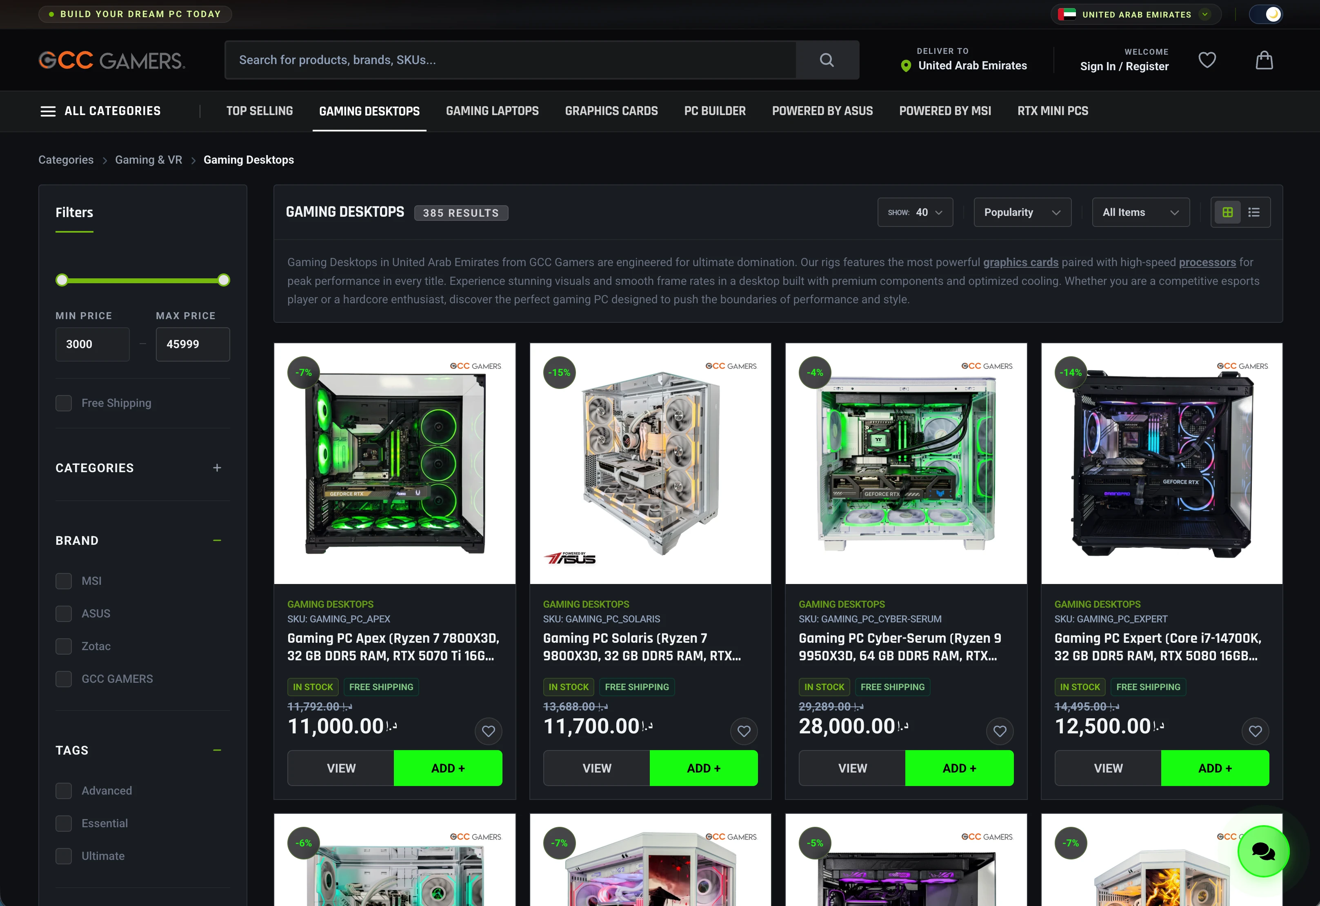Follow the graphics cards link in description
Viewport: 1320px width, 906px height.
pos(1021,262)
